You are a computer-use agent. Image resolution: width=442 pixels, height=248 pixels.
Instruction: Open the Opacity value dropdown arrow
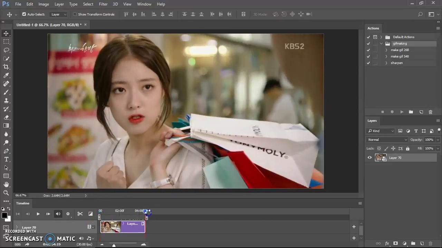[x=438, y=140]
